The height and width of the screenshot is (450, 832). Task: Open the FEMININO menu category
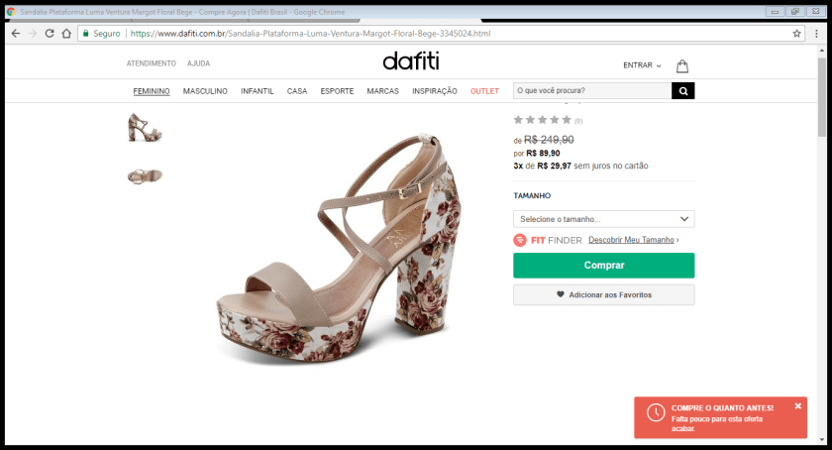(x=152, y=91)
